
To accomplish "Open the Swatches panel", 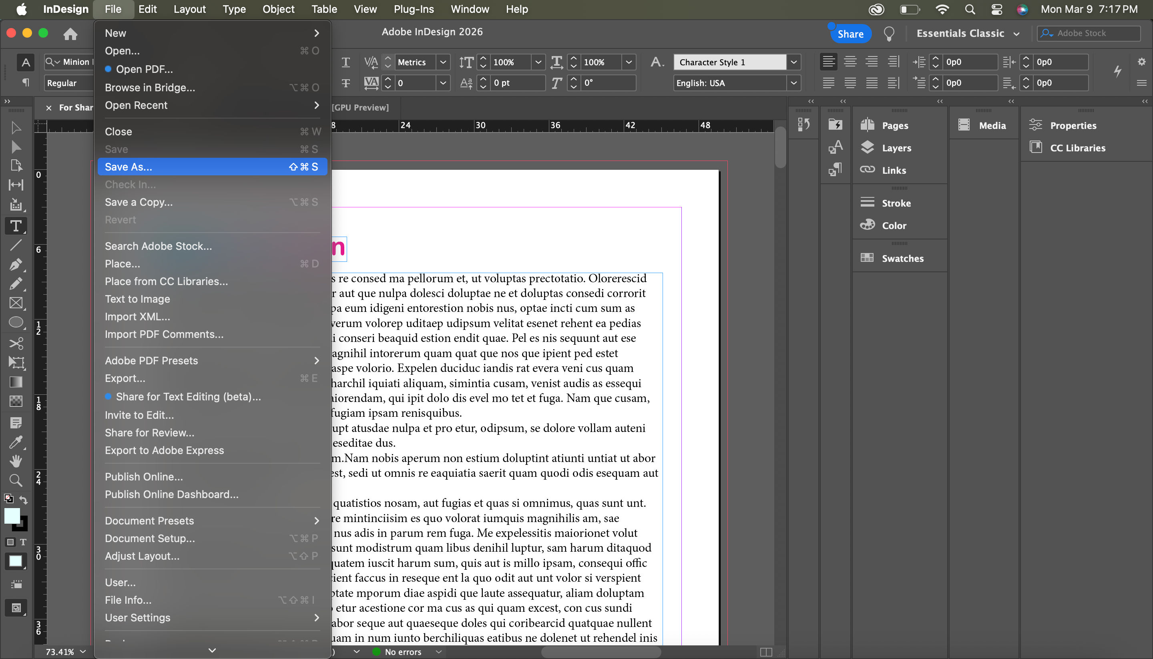I will pos(902,259).
